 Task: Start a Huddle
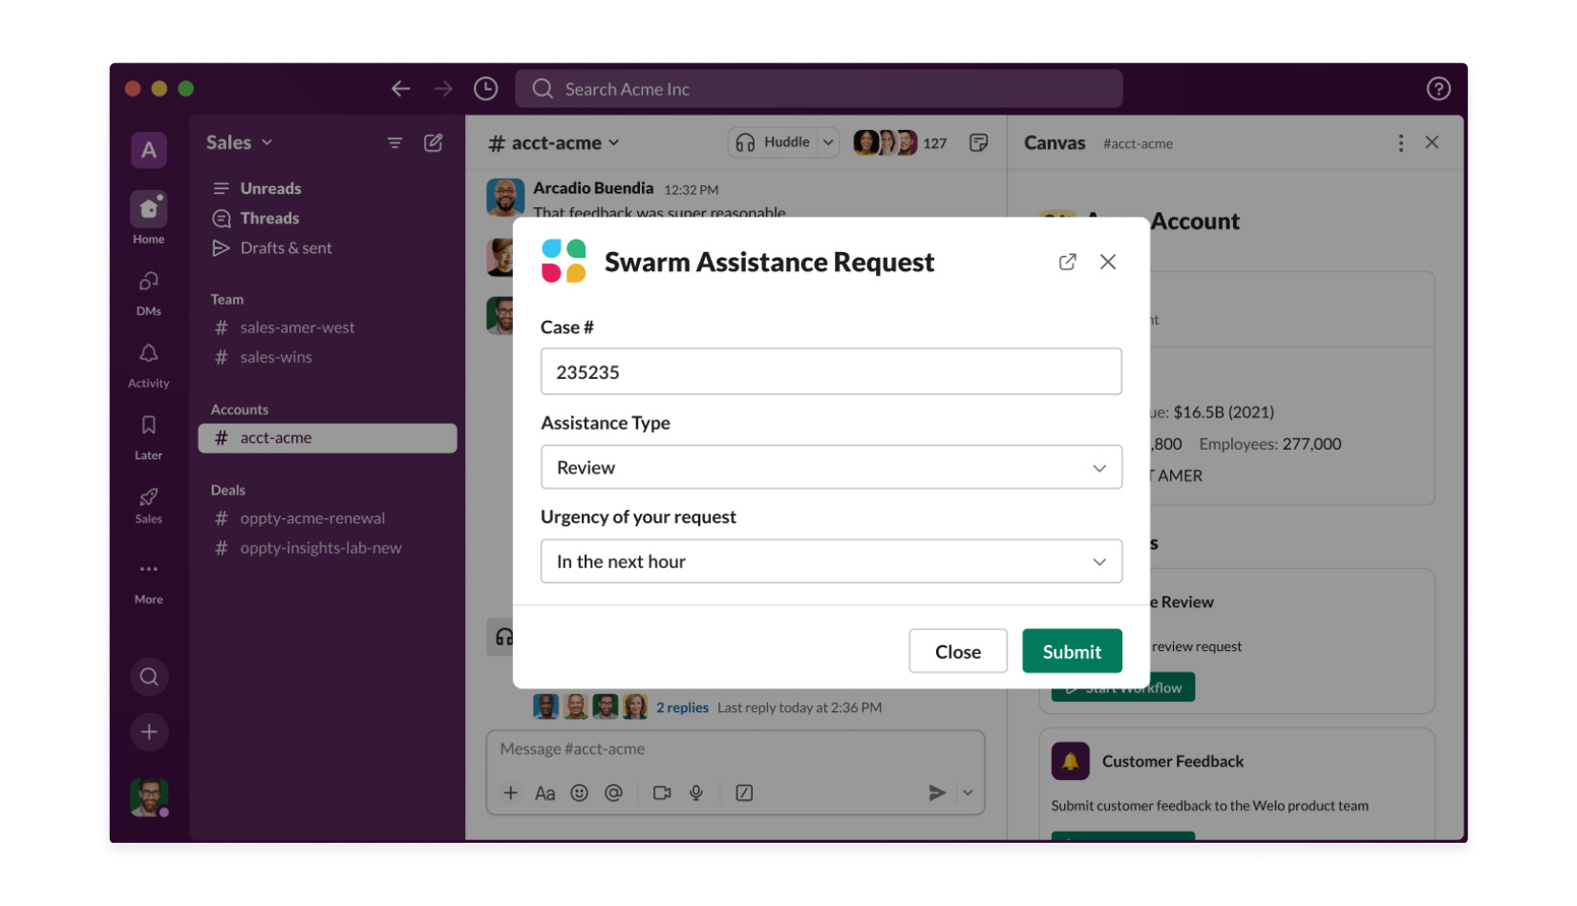coord(773,142)
